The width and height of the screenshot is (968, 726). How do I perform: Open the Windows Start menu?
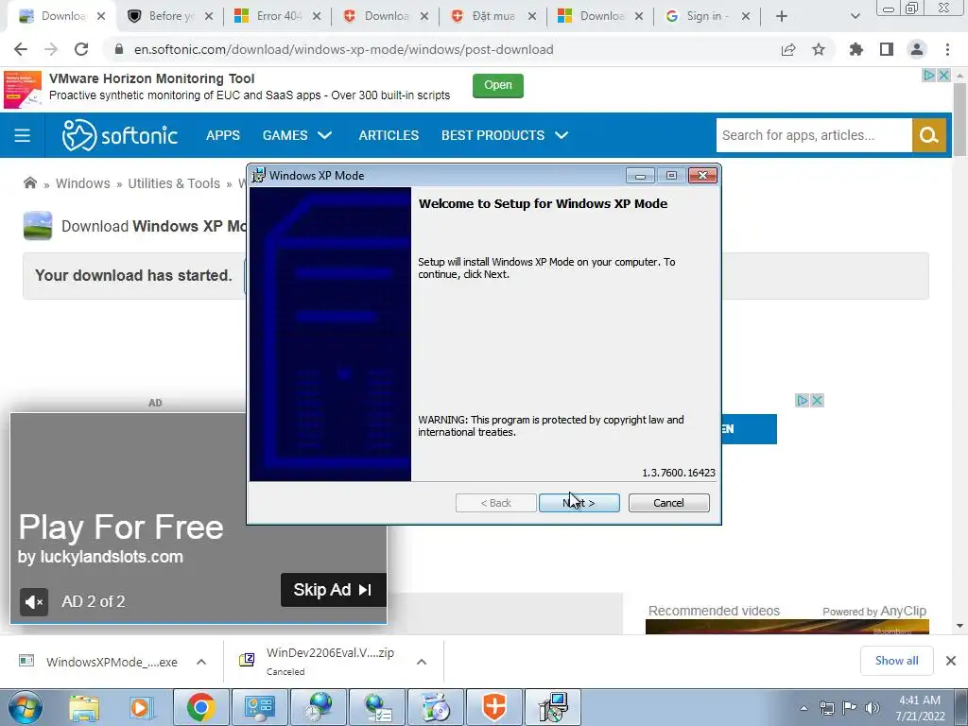pyautogui.click(x=26, y=707)
